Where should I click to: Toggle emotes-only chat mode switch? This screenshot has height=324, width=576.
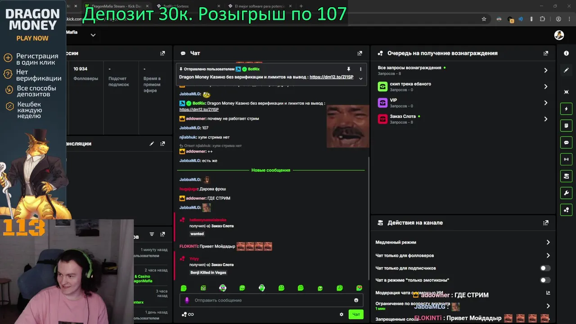545,280
